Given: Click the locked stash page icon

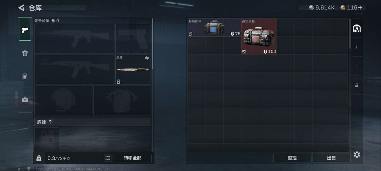Looking at the screenshot, I should coord(357,85).
